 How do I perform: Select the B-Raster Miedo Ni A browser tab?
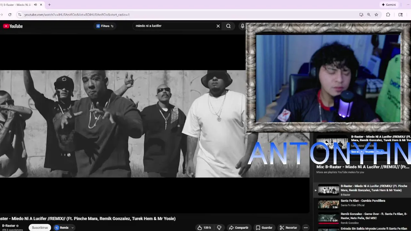click(16, 5)
